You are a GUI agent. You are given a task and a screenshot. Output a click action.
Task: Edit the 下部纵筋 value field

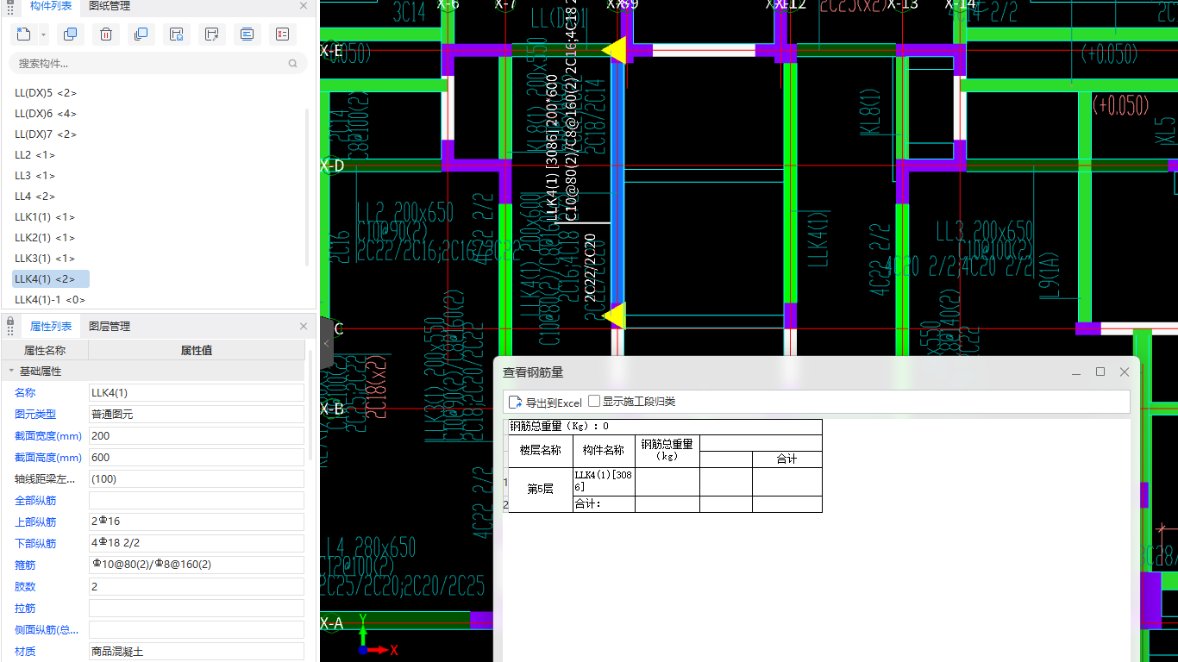tap(197, 543)
